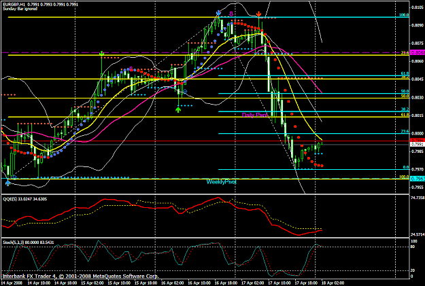Click the stochastic scale value 80
Screen dimensions: 425x286
coord(413,247)
